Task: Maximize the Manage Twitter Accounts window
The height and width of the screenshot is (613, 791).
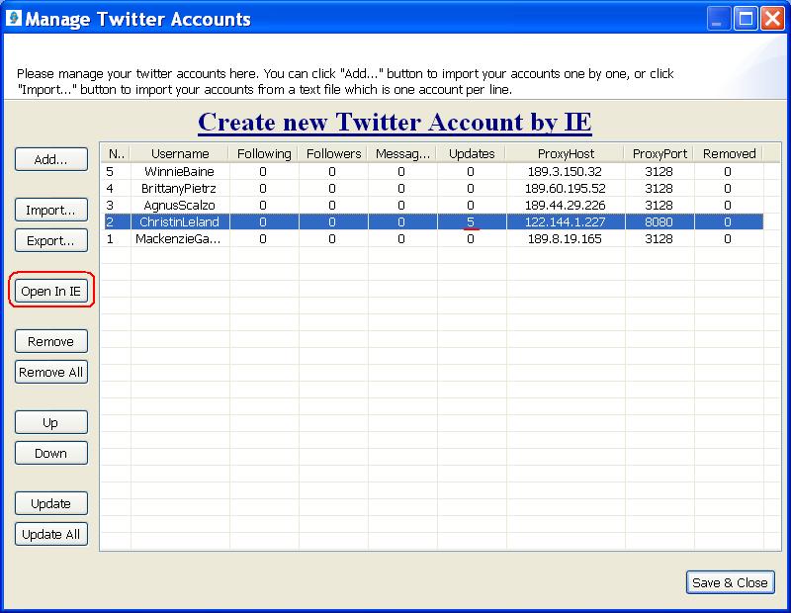Action: coord(746,19)
